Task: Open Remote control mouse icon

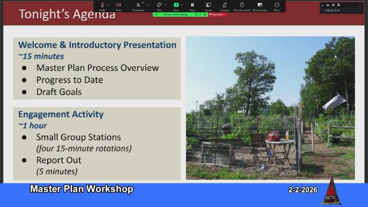Action: tap(242, 5)
